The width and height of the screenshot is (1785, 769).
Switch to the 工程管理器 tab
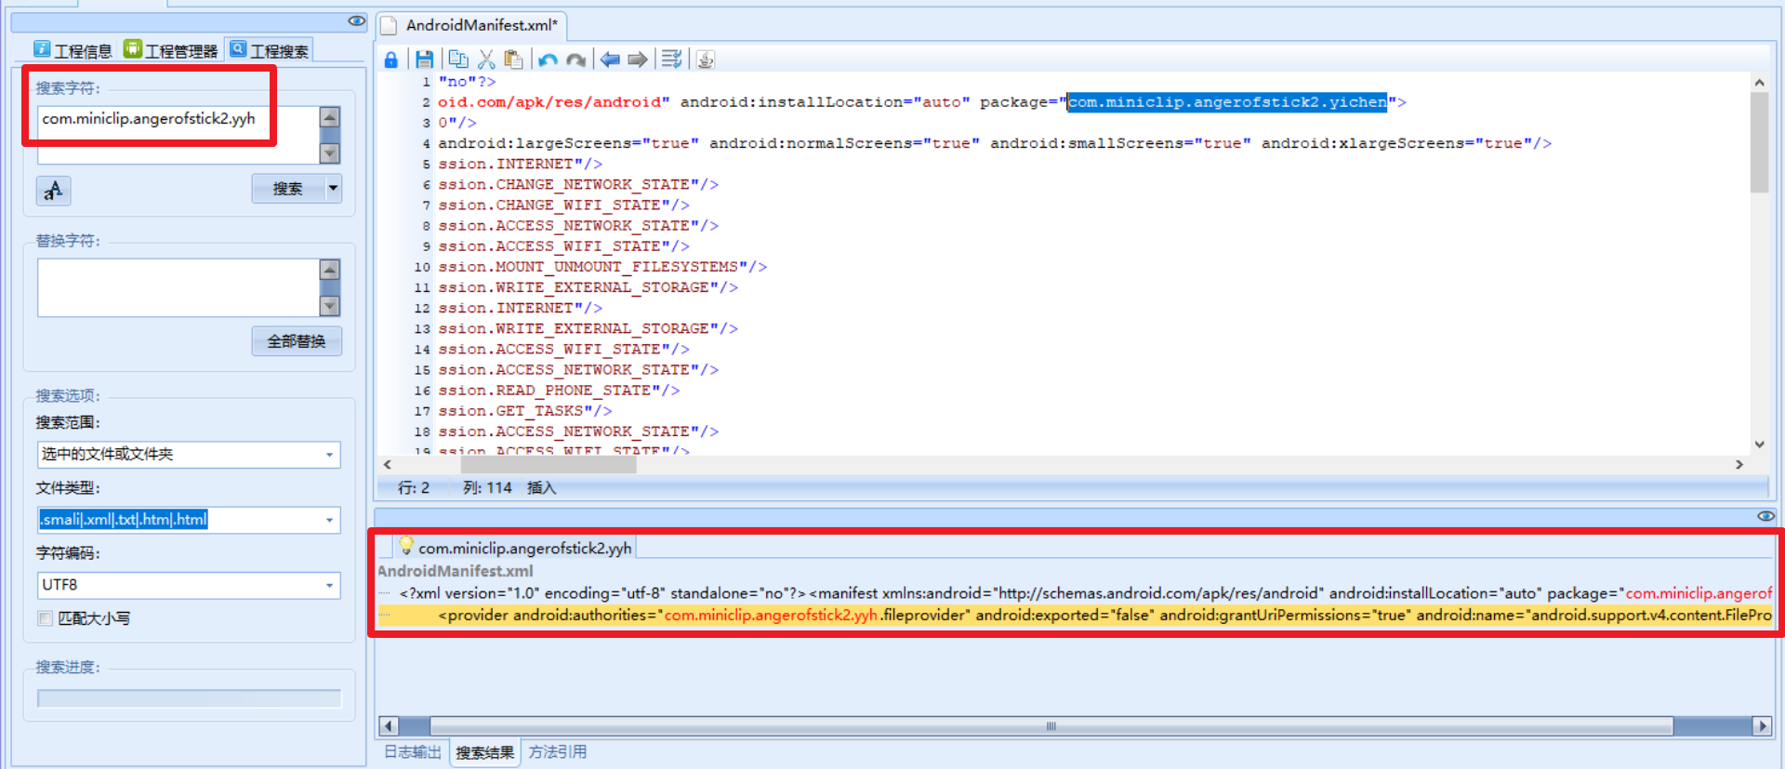pyautogui.click(x=170, y=50)
